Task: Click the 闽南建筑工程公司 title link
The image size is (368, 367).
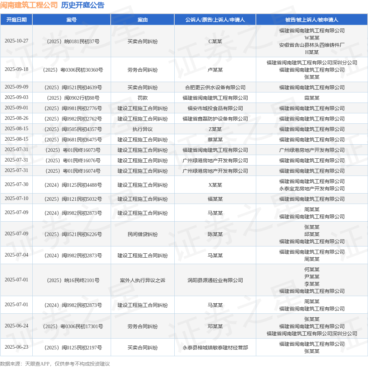Action: pyautogui.click(x=29, y=5)
